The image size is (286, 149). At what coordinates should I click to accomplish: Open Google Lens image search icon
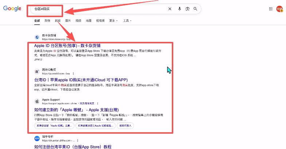(188, 9)
